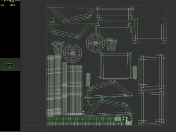The image size is (176, 132).
Task: Select the central square UV island
Action: pyautogui.click(x=115, y=66)
